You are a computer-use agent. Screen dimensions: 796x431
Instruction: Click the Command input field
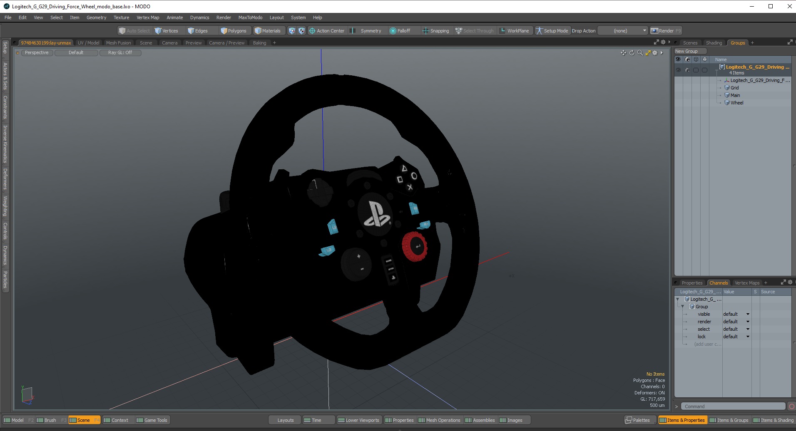point(733,406)
